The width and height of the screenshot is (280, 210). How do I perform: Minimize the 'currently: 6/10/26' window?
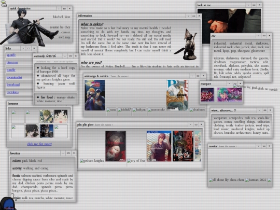pyautogui.click(x=65, y=56)
